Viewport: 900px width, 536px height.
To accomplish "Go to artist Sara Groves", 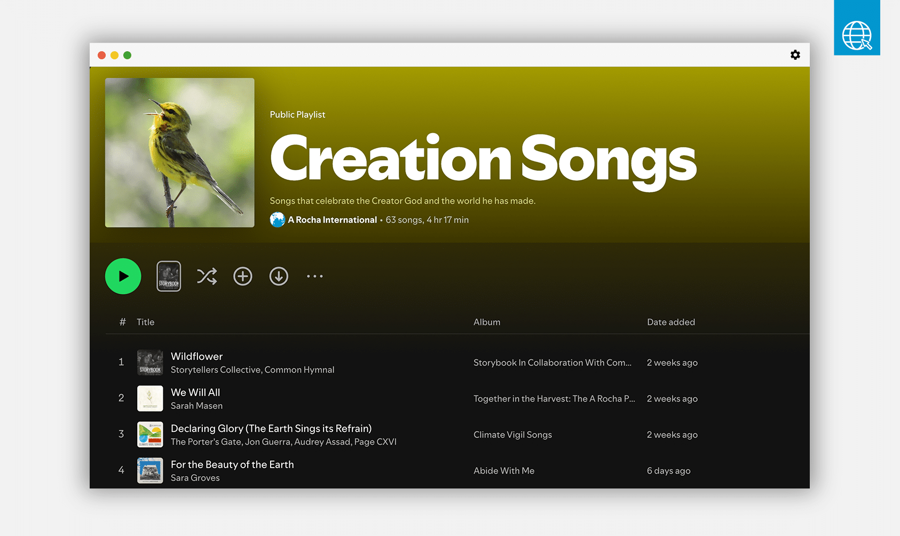I will tap(195, 478).
